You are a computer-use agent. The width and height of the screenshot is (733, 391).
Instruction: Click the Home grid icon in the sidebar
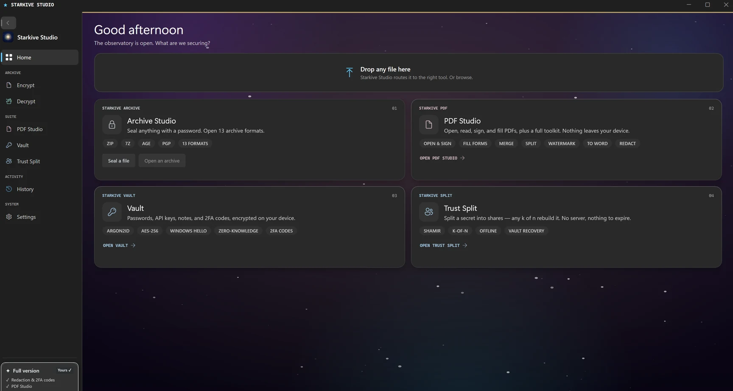9,57
